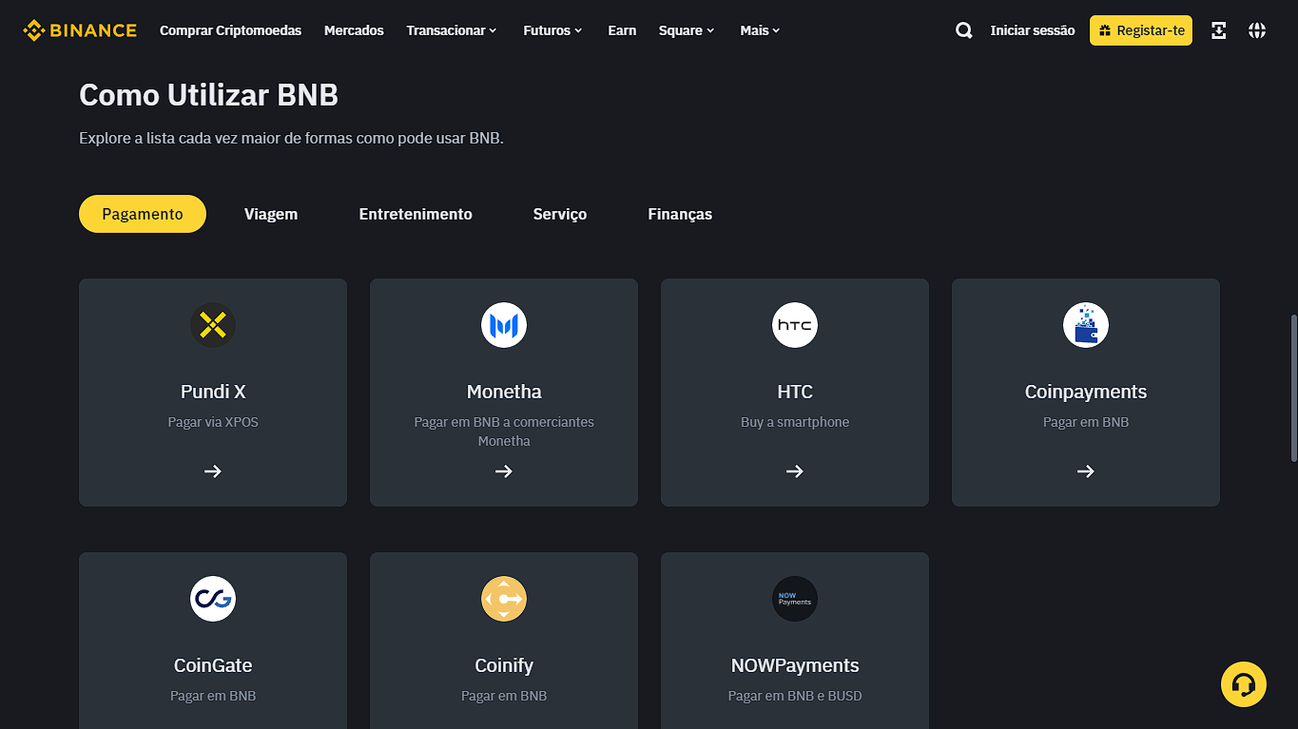Viewport: 1298px width, 729px height.
Task: Click the Iniciar sessão link
Action: point(1032,29)
